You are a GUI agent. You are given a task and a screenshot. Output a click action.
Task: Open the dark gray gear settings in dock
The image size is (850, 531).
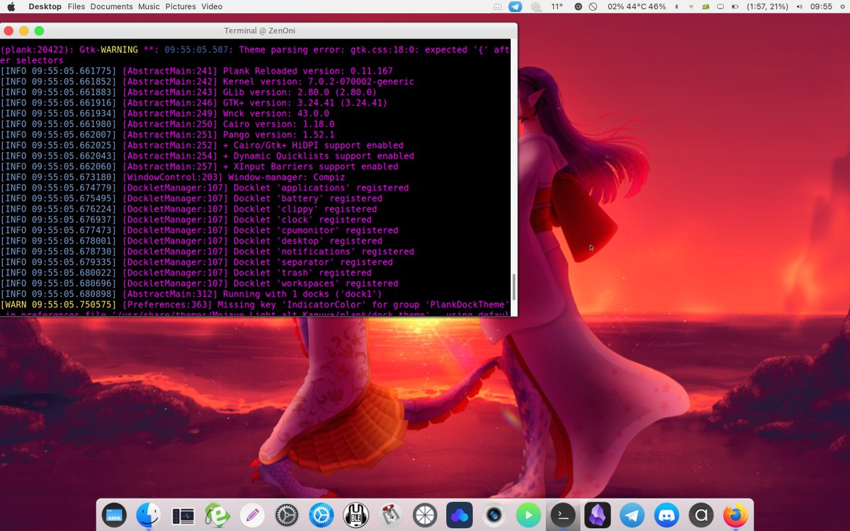pyautogui.click(x=287, y=515)
